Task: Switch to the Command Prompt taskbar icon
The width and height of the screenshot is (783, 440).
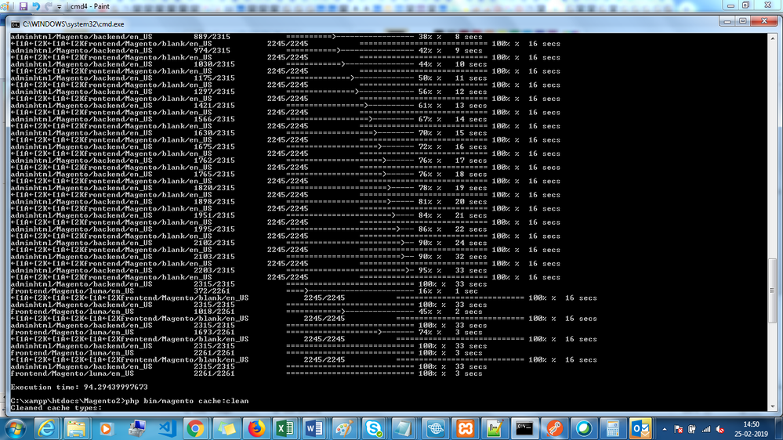Action: click(x=524, y=428)
